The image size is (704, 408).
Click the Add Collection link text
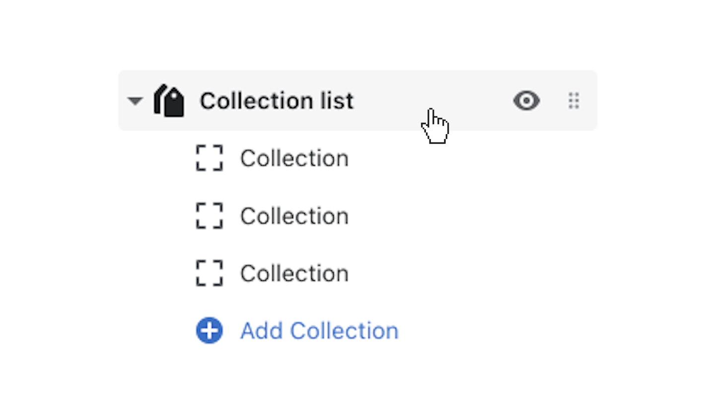319,331
